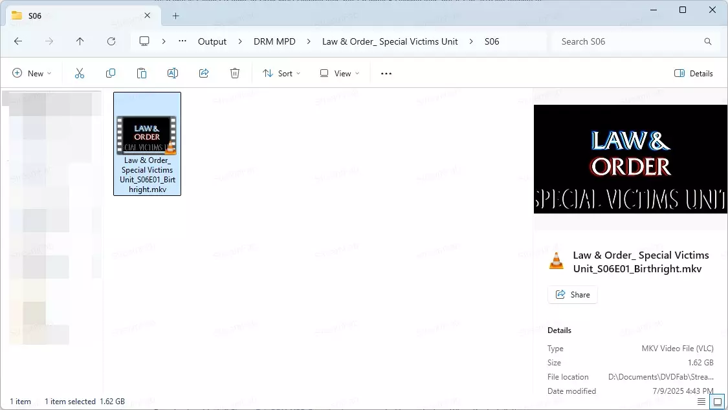Viewport: 728px width, 410px height.
Task: Click the Share button in details pane
Action: click(x=573, y=294)
